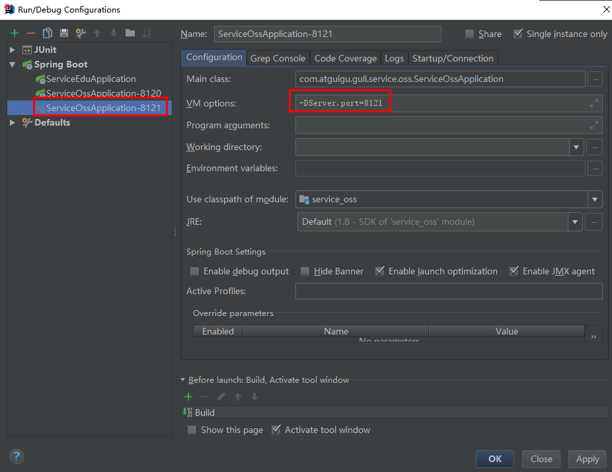The width and height of the screenshot is (612, 472).
Task: Open the Help question mark button
Action: tap(17, 456)
